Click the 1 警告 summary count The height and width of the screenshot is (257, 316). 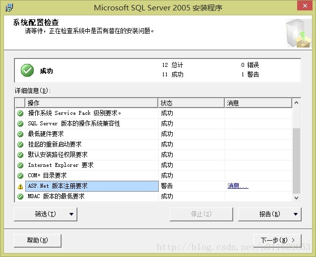pyautogui.click(x=250, y=74)
